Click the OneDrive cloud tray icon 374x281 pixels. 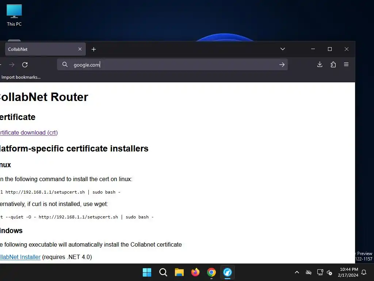[309, 272]
